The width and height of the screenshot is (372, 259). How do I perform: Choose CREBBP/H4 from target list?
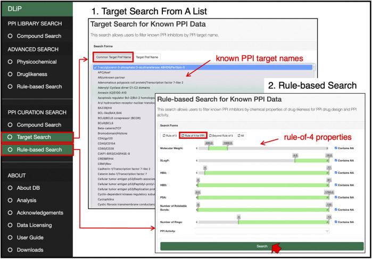(x=106, y=159)
